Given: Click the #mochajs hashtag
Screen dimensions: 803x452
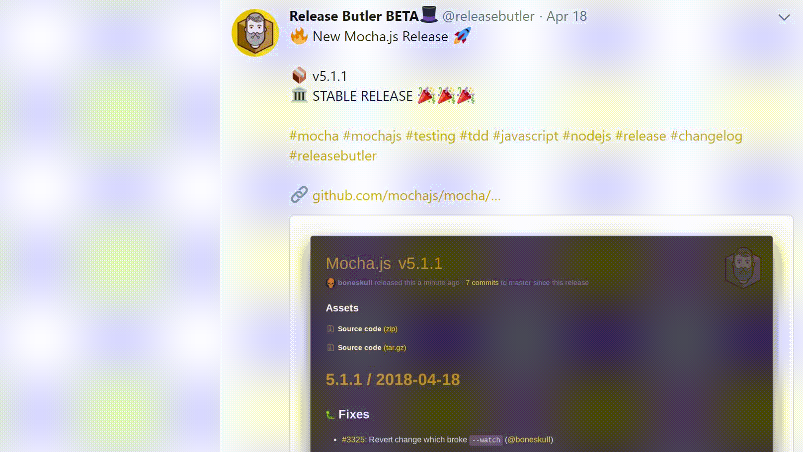Looking at the screenshot, I should point(372,136).
